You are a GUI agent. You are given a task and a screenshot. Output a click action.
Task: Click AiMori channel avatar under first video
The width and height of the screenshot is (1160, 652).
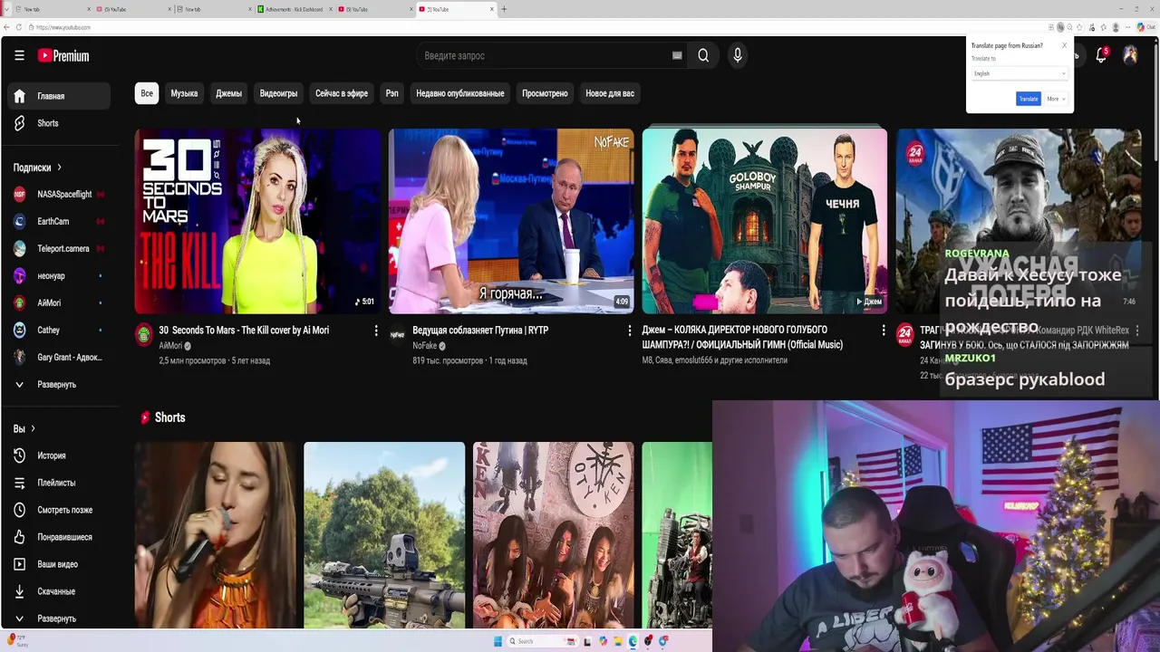[143, 335]
